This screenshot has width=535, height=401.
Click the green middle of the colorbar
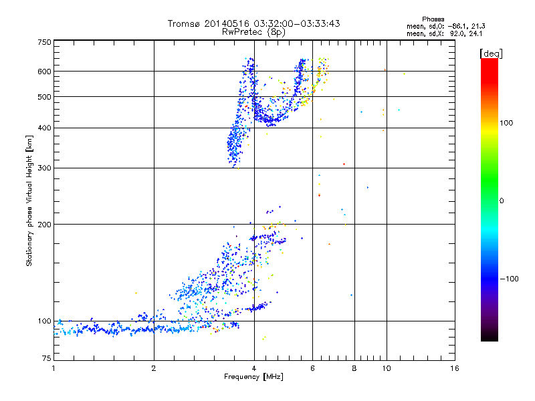point(490,184)
